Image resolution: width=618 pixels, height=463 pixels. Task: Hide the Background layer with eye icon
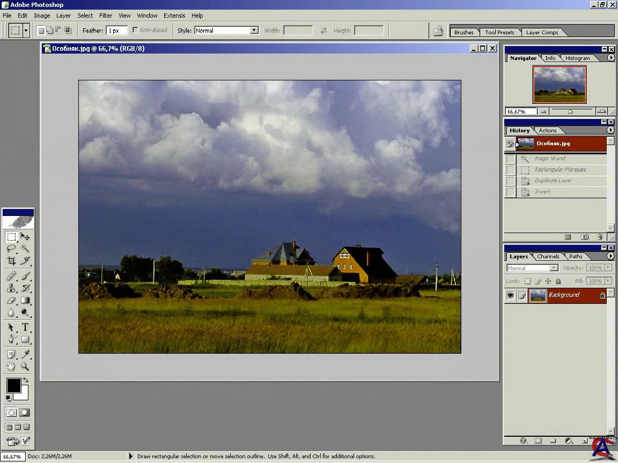(510, 295)
